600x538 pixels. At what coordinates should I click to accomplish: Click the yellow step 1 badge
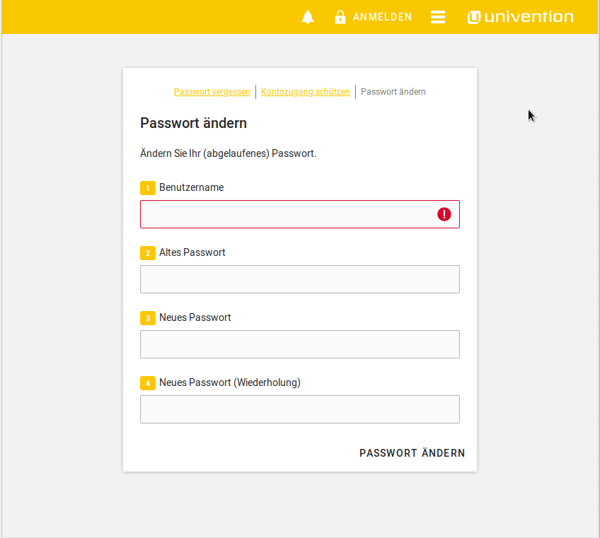[x=148, y=188]
